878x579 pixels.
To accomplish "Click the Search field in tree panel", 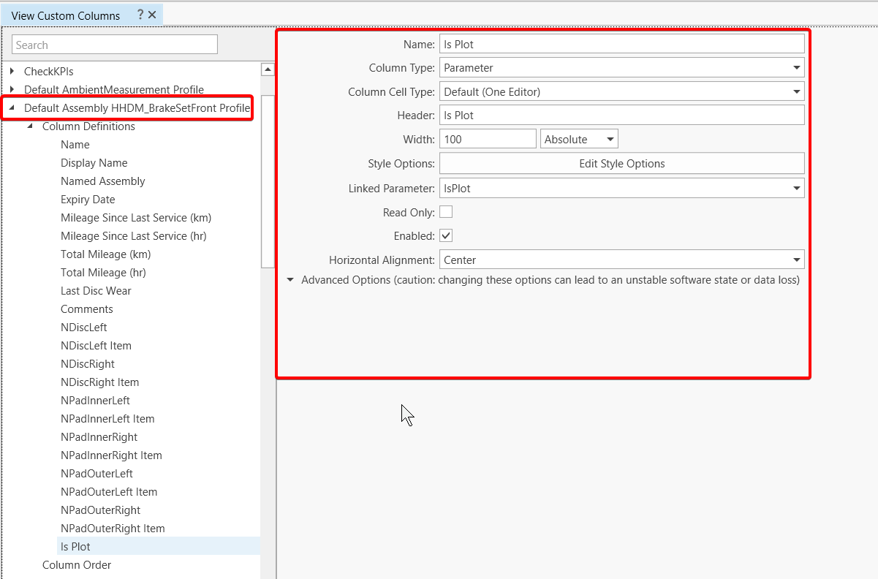I will coord(115,45).
